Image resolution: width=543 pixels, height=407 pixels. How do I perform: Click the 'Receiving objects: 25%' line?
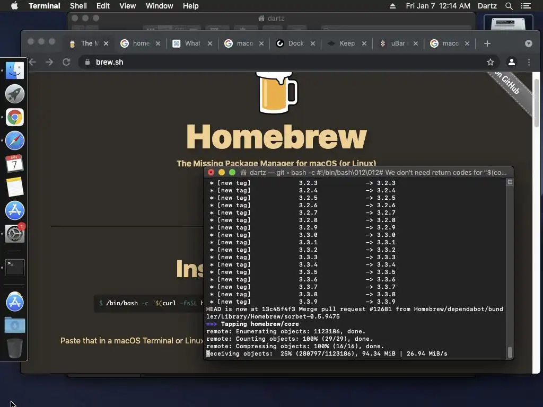tap(327, 353)
